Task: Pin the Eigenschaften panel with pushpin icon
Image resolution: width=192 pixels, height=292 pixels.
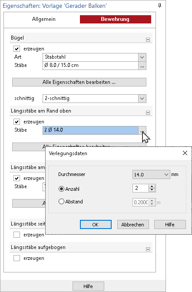Action: [159, 6]
